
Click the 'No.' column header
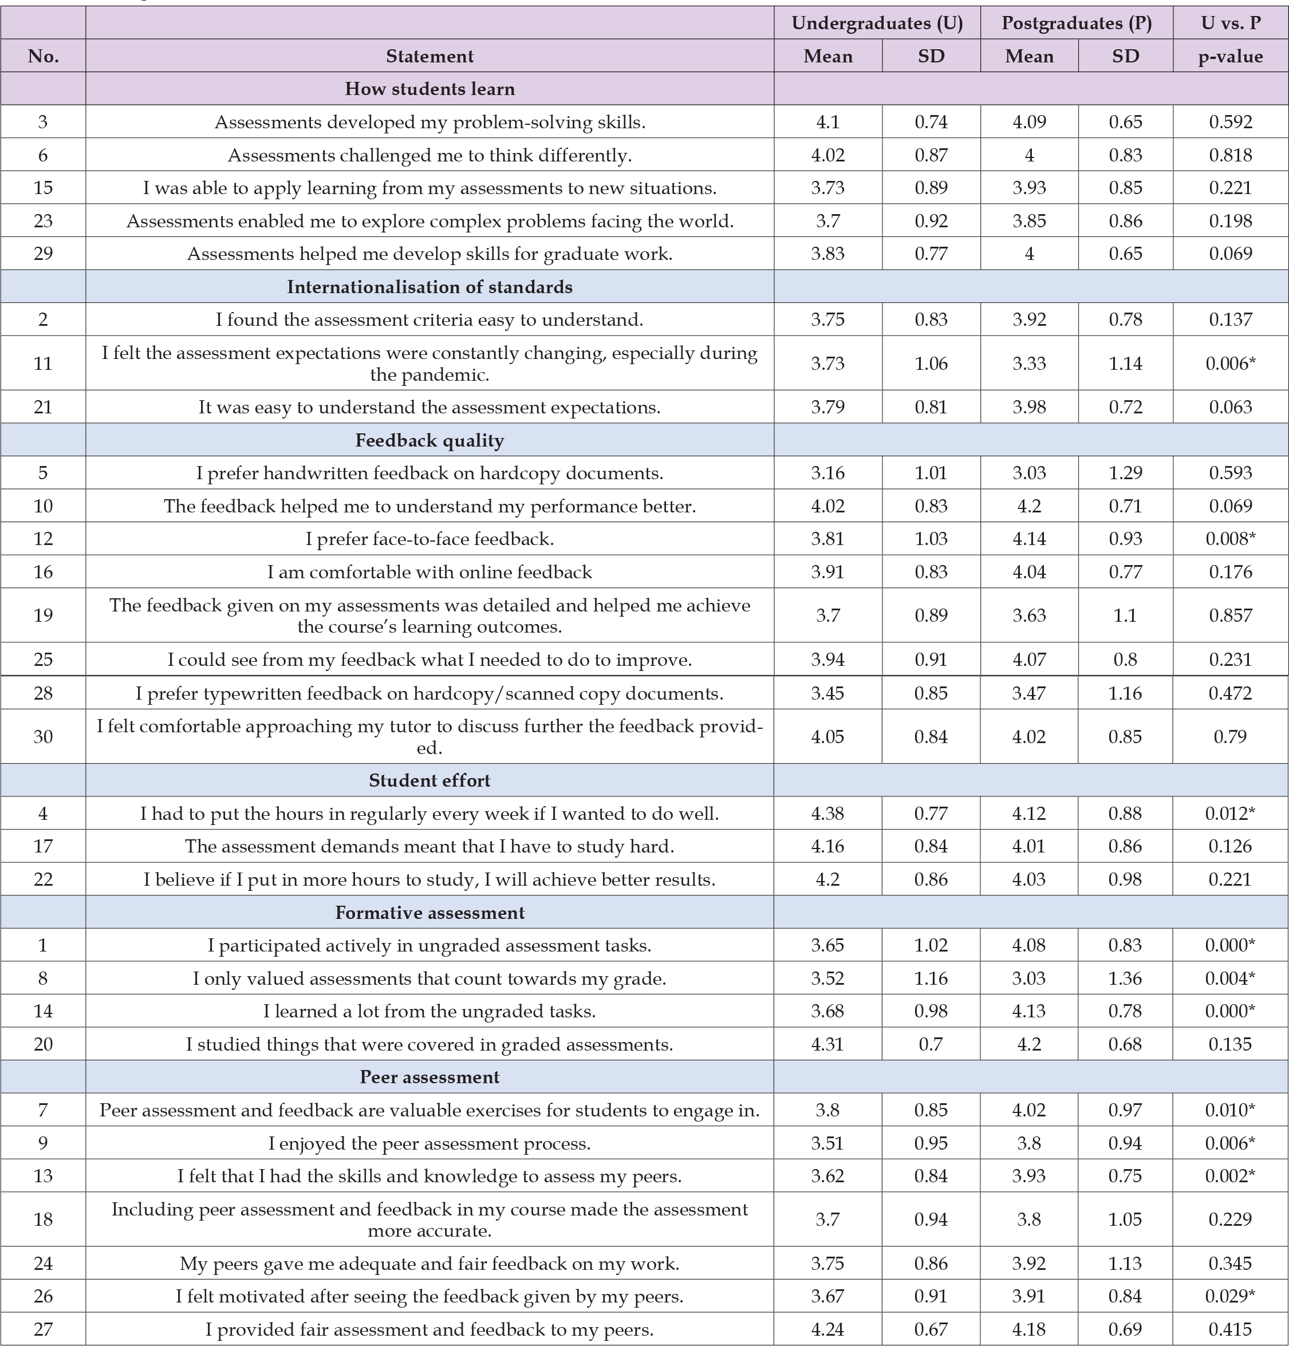click(x=42, y=56)
